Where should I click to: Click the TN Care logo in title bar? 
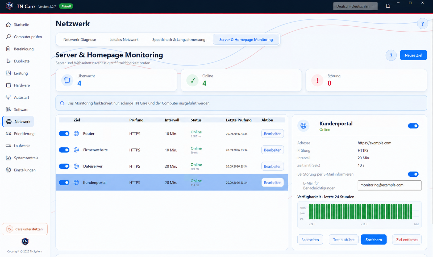pyautogui.click(x=10, y=6)
